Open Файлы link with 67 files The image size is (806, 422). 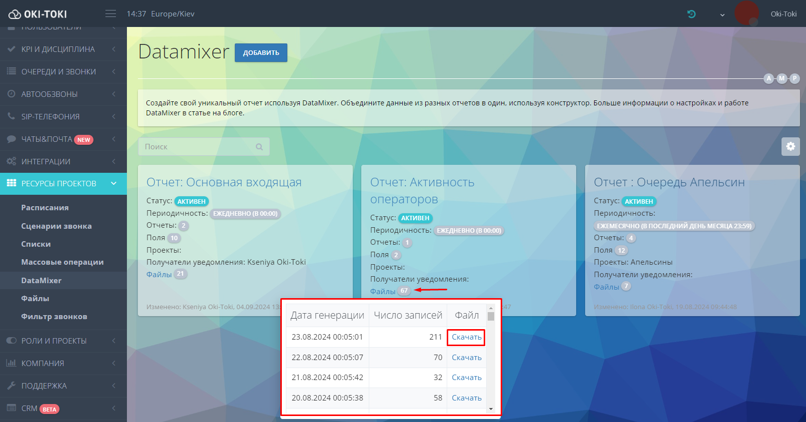click(383, 291)
